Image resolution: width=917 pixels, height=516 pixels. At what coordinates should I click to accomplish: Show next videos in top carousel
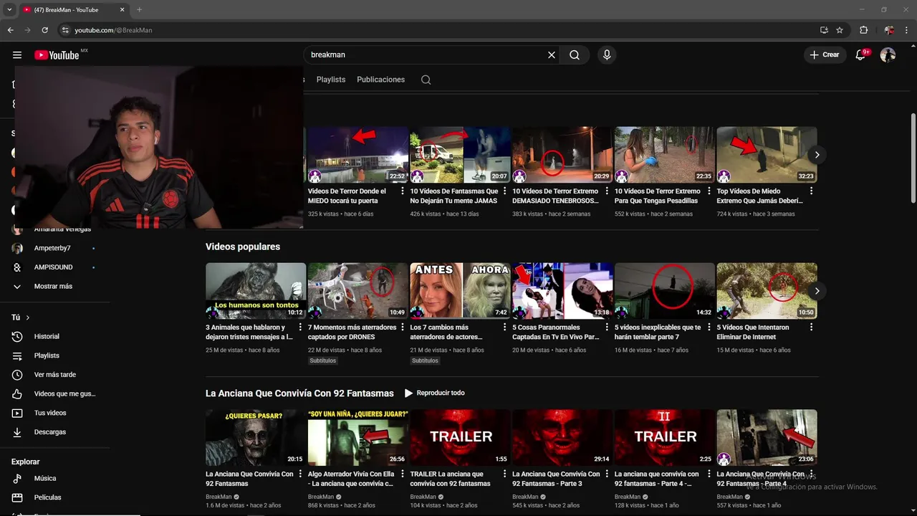(817, 155)
